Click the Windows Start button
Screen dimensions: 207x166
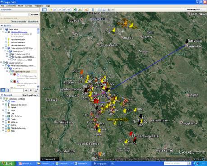(x=8, y=164)
